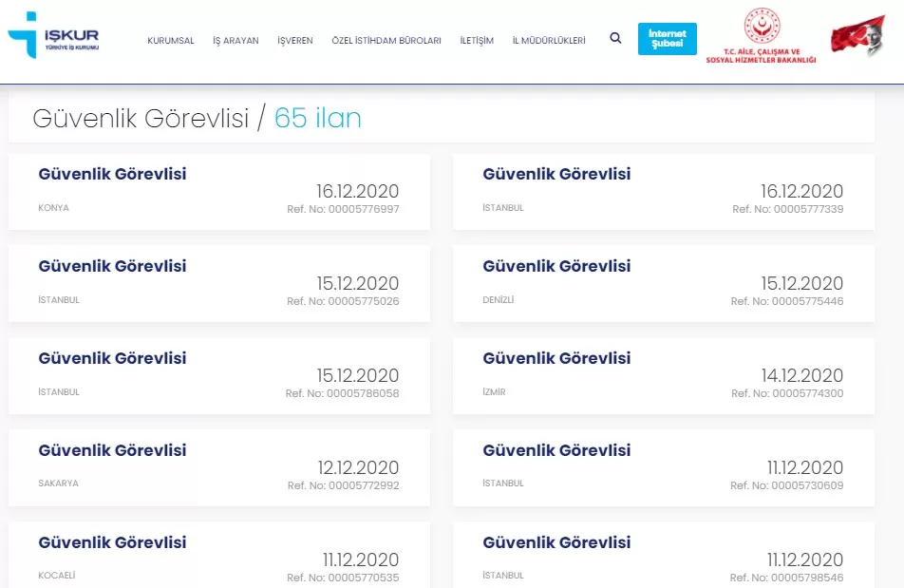Open the KURUMSAL menu
904x588 pixels.
click(x=171, y=41)
